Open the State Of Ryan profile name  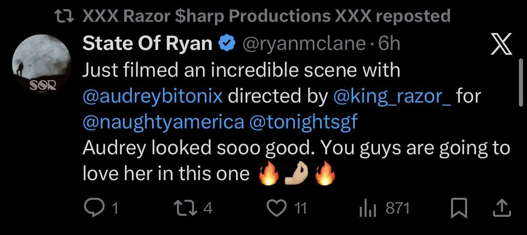click(148, 44)
